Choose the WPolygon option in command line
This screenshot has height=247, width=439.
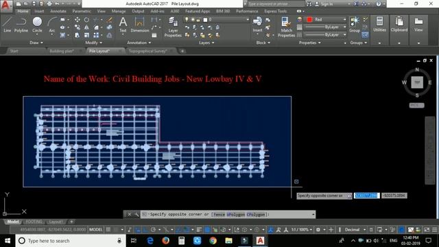click(x=235, y=215)
